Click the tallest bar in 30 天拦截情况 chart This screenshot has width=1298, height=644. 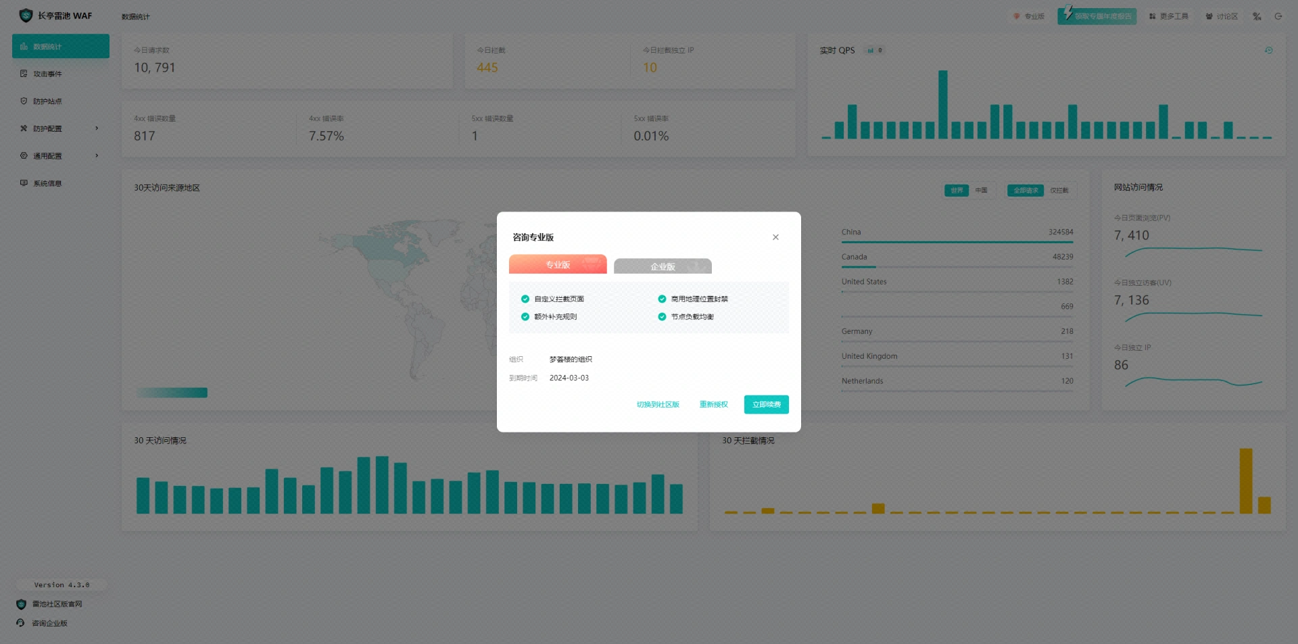(x=1245, y=480)
